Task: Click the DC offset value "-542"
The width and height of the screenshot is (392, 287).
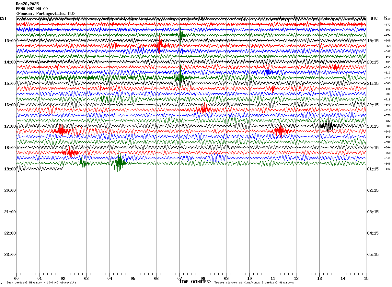Action: tap(387, 51)
